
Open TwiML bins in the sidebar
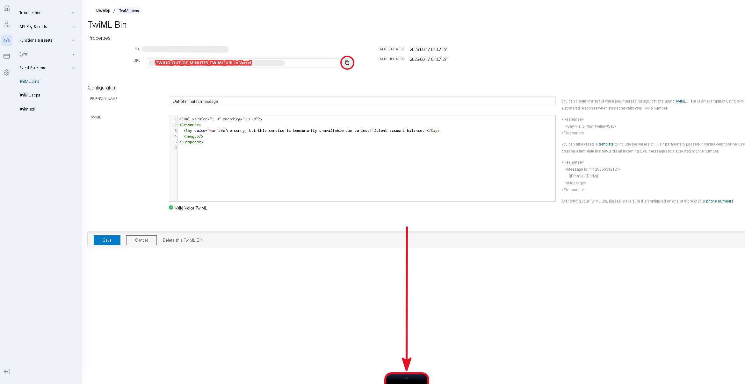click(29, 82)
